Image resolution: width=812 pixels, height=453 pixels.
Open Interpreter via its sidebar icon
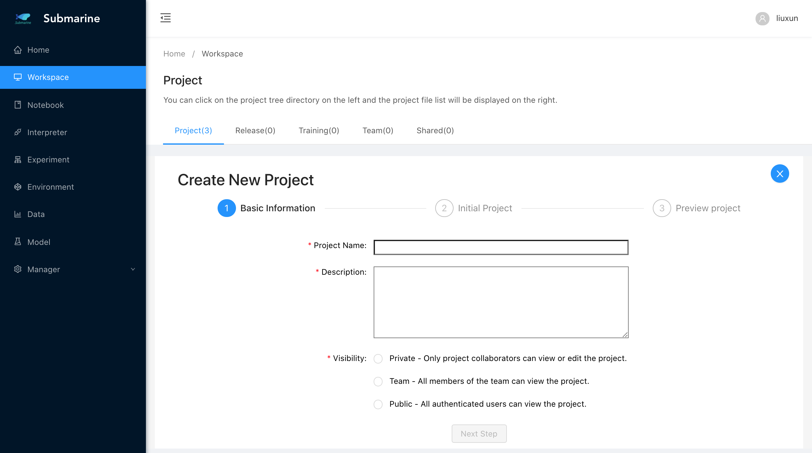pyautogui.click(x=18, y=132)
